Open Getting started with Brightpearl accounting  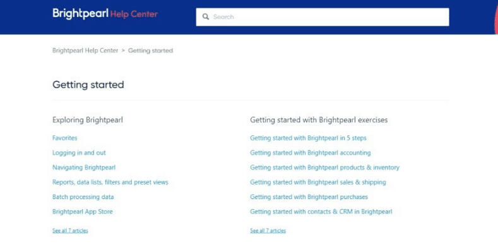(x=311, y=152)
